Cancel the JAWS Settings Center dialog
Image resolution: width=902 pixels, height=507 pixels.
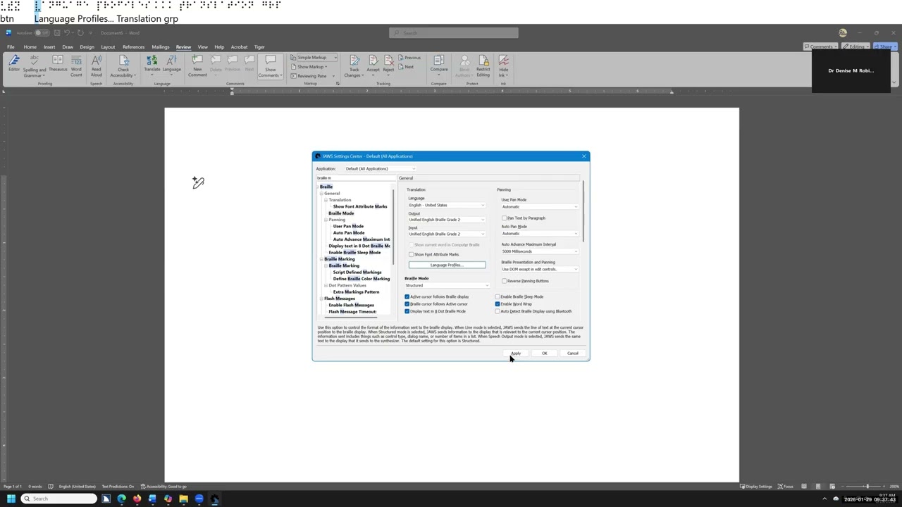click(x=573, y=353)
